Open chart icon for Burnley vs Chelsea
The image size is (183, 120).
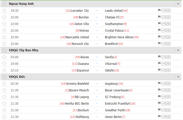pos(163,17)
